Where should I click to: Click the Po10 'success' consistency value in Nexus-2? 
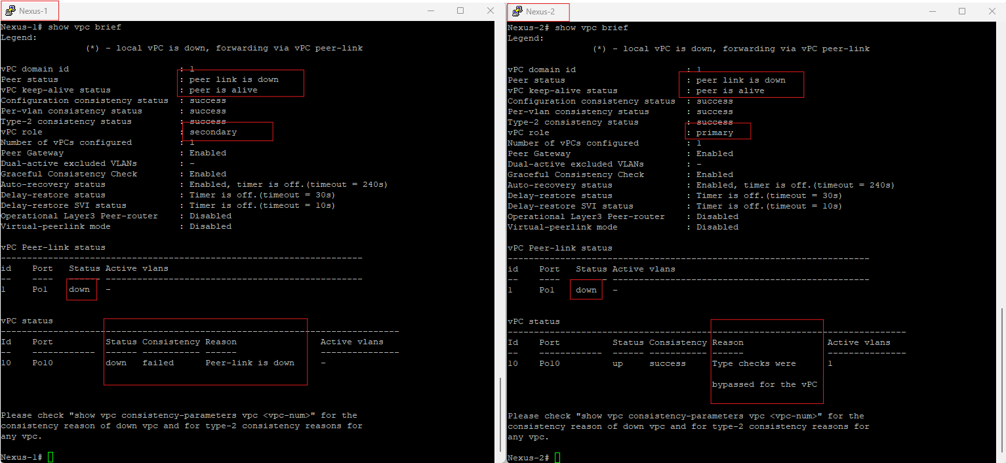click(668, 363)
